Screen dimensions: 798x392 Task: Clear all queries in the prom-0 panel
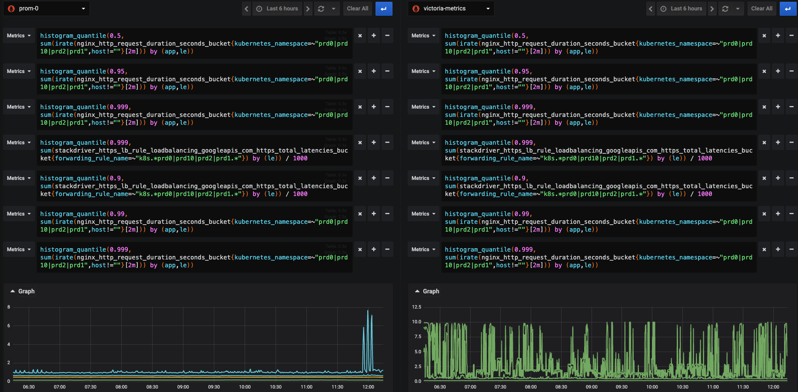[x=357, y=8]
